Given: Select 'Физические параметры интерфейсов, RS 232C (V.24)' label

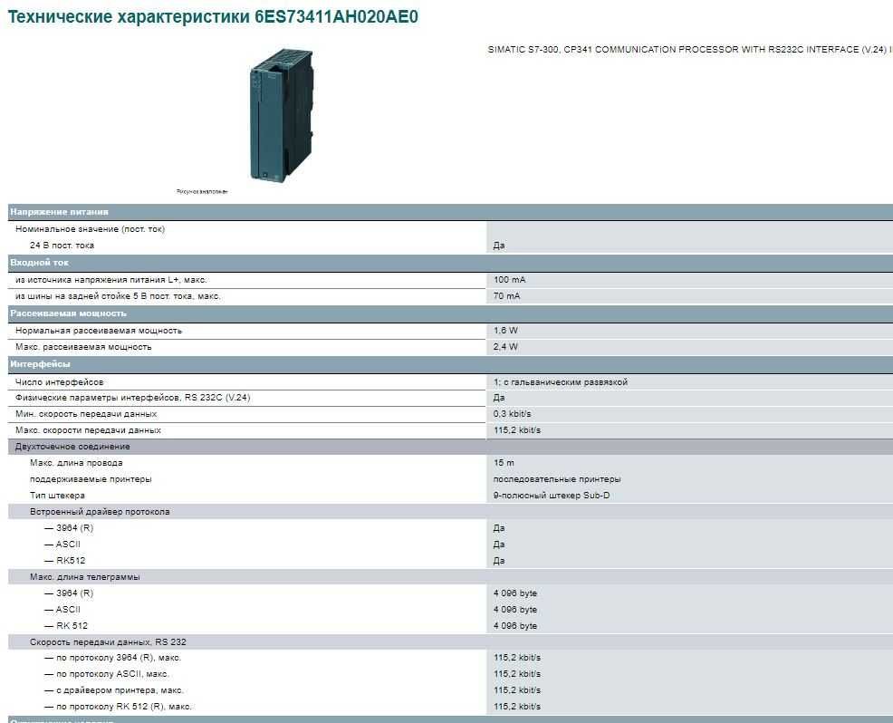Looking at the screenshot, I should (x=133, y=398).
